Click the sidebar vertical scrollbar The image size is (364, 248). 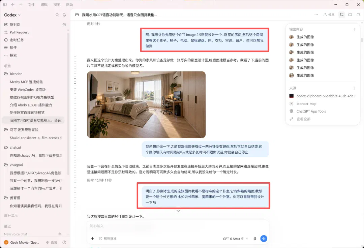[68, 103]
